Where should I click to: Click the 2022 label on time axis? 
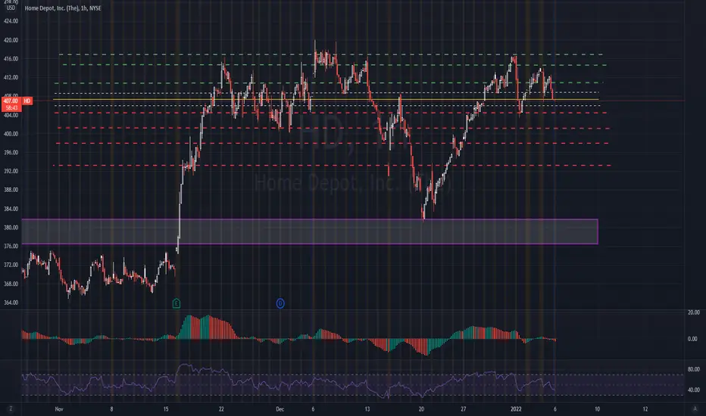tap(516, 409)
